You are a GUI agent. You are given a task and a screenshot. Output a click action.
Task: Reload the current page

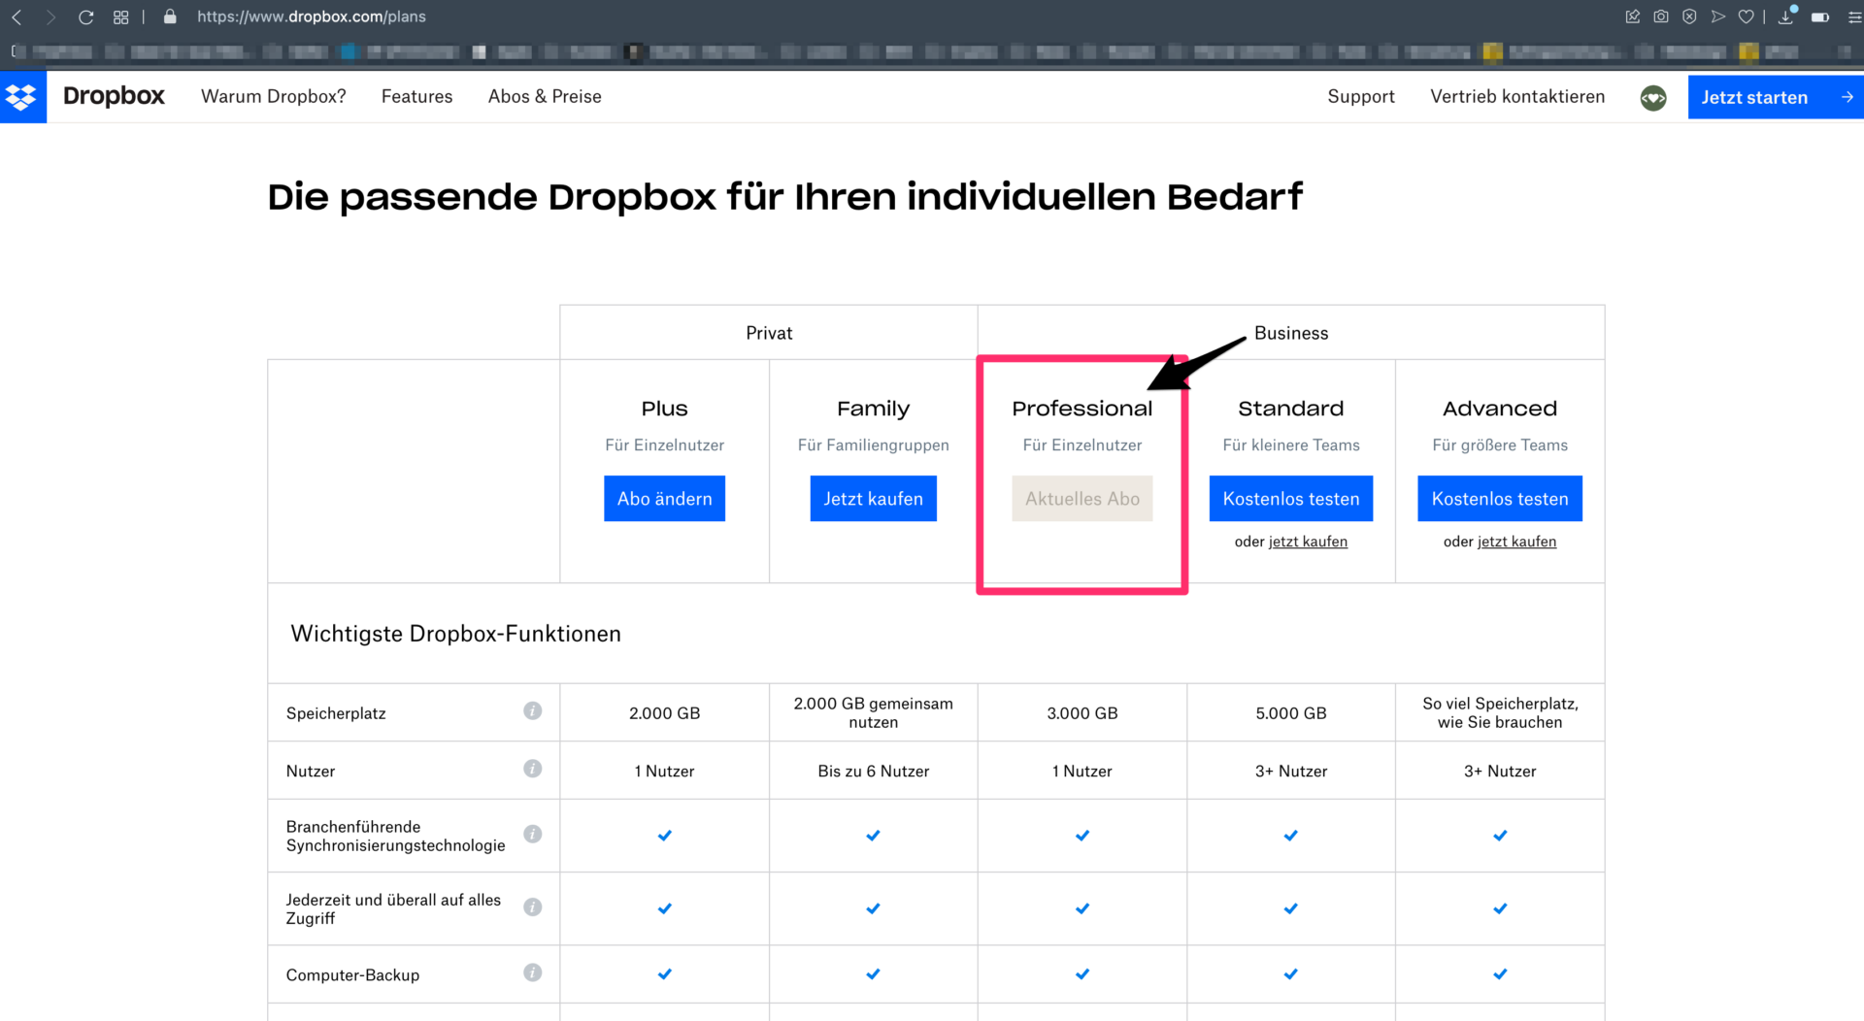tap(85, 16)
